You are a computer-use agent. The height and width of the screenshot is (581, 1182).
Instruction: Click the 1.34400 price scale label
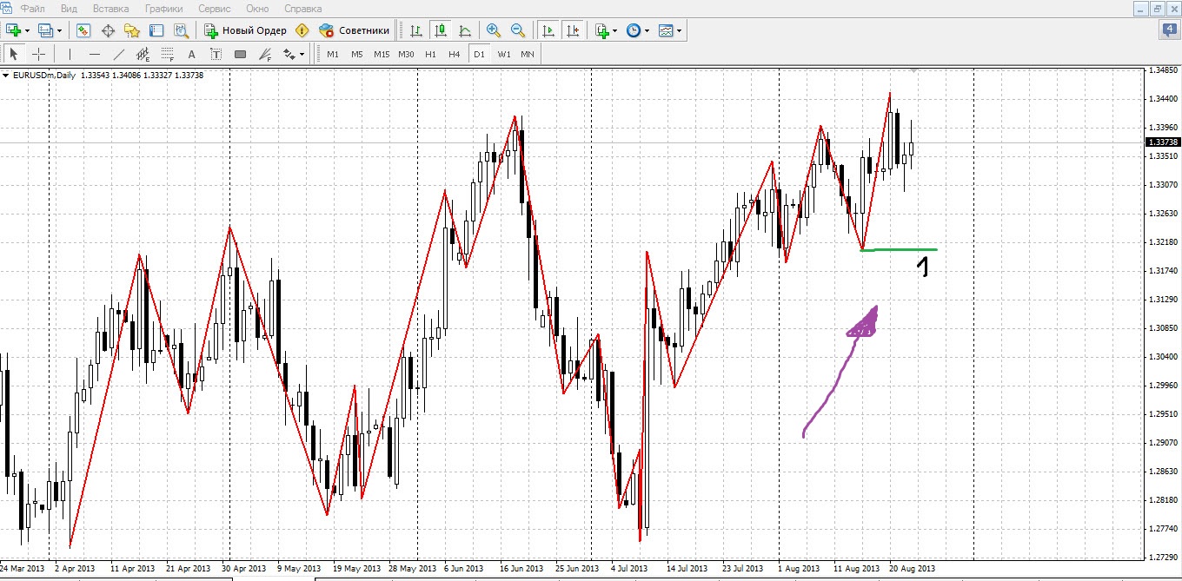[1163, 99]
